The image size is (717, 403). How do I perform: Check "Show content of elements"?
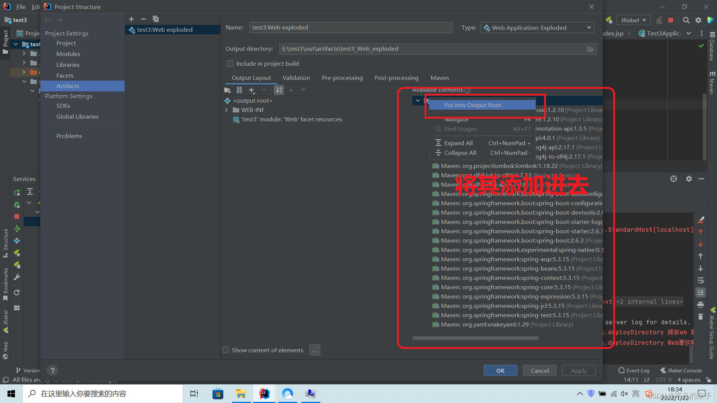click(x=226, y=350)
